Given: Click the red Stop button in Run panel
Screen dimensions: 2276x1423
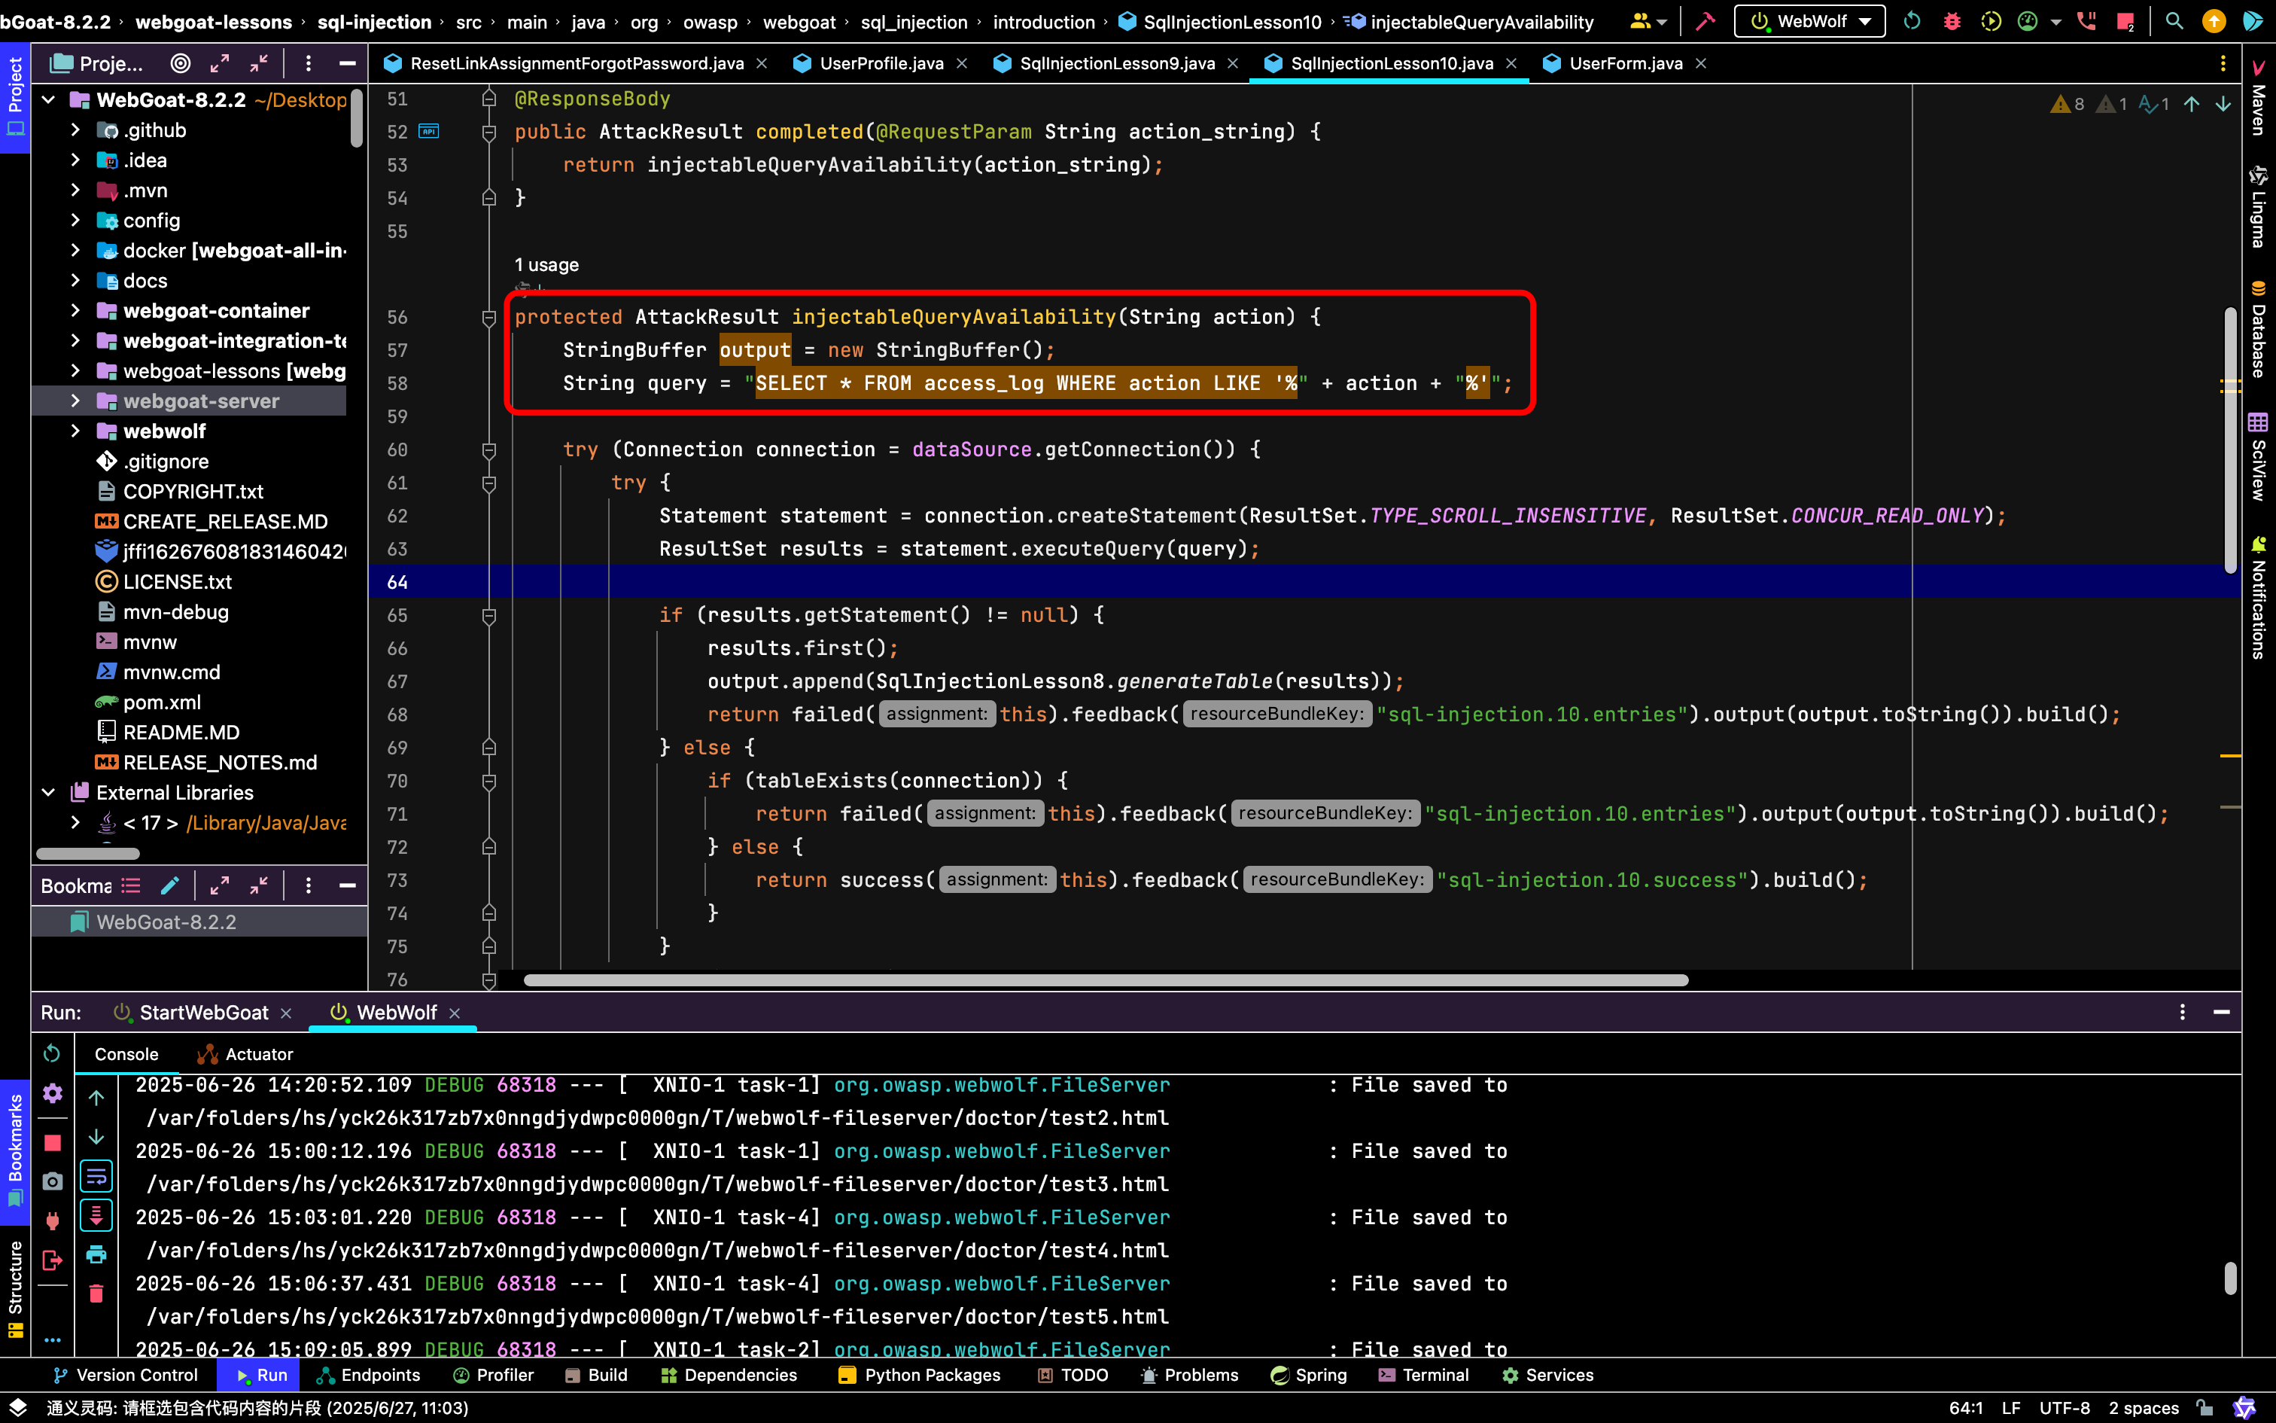Looking at the screenshot, I should tap(53, 1143).
